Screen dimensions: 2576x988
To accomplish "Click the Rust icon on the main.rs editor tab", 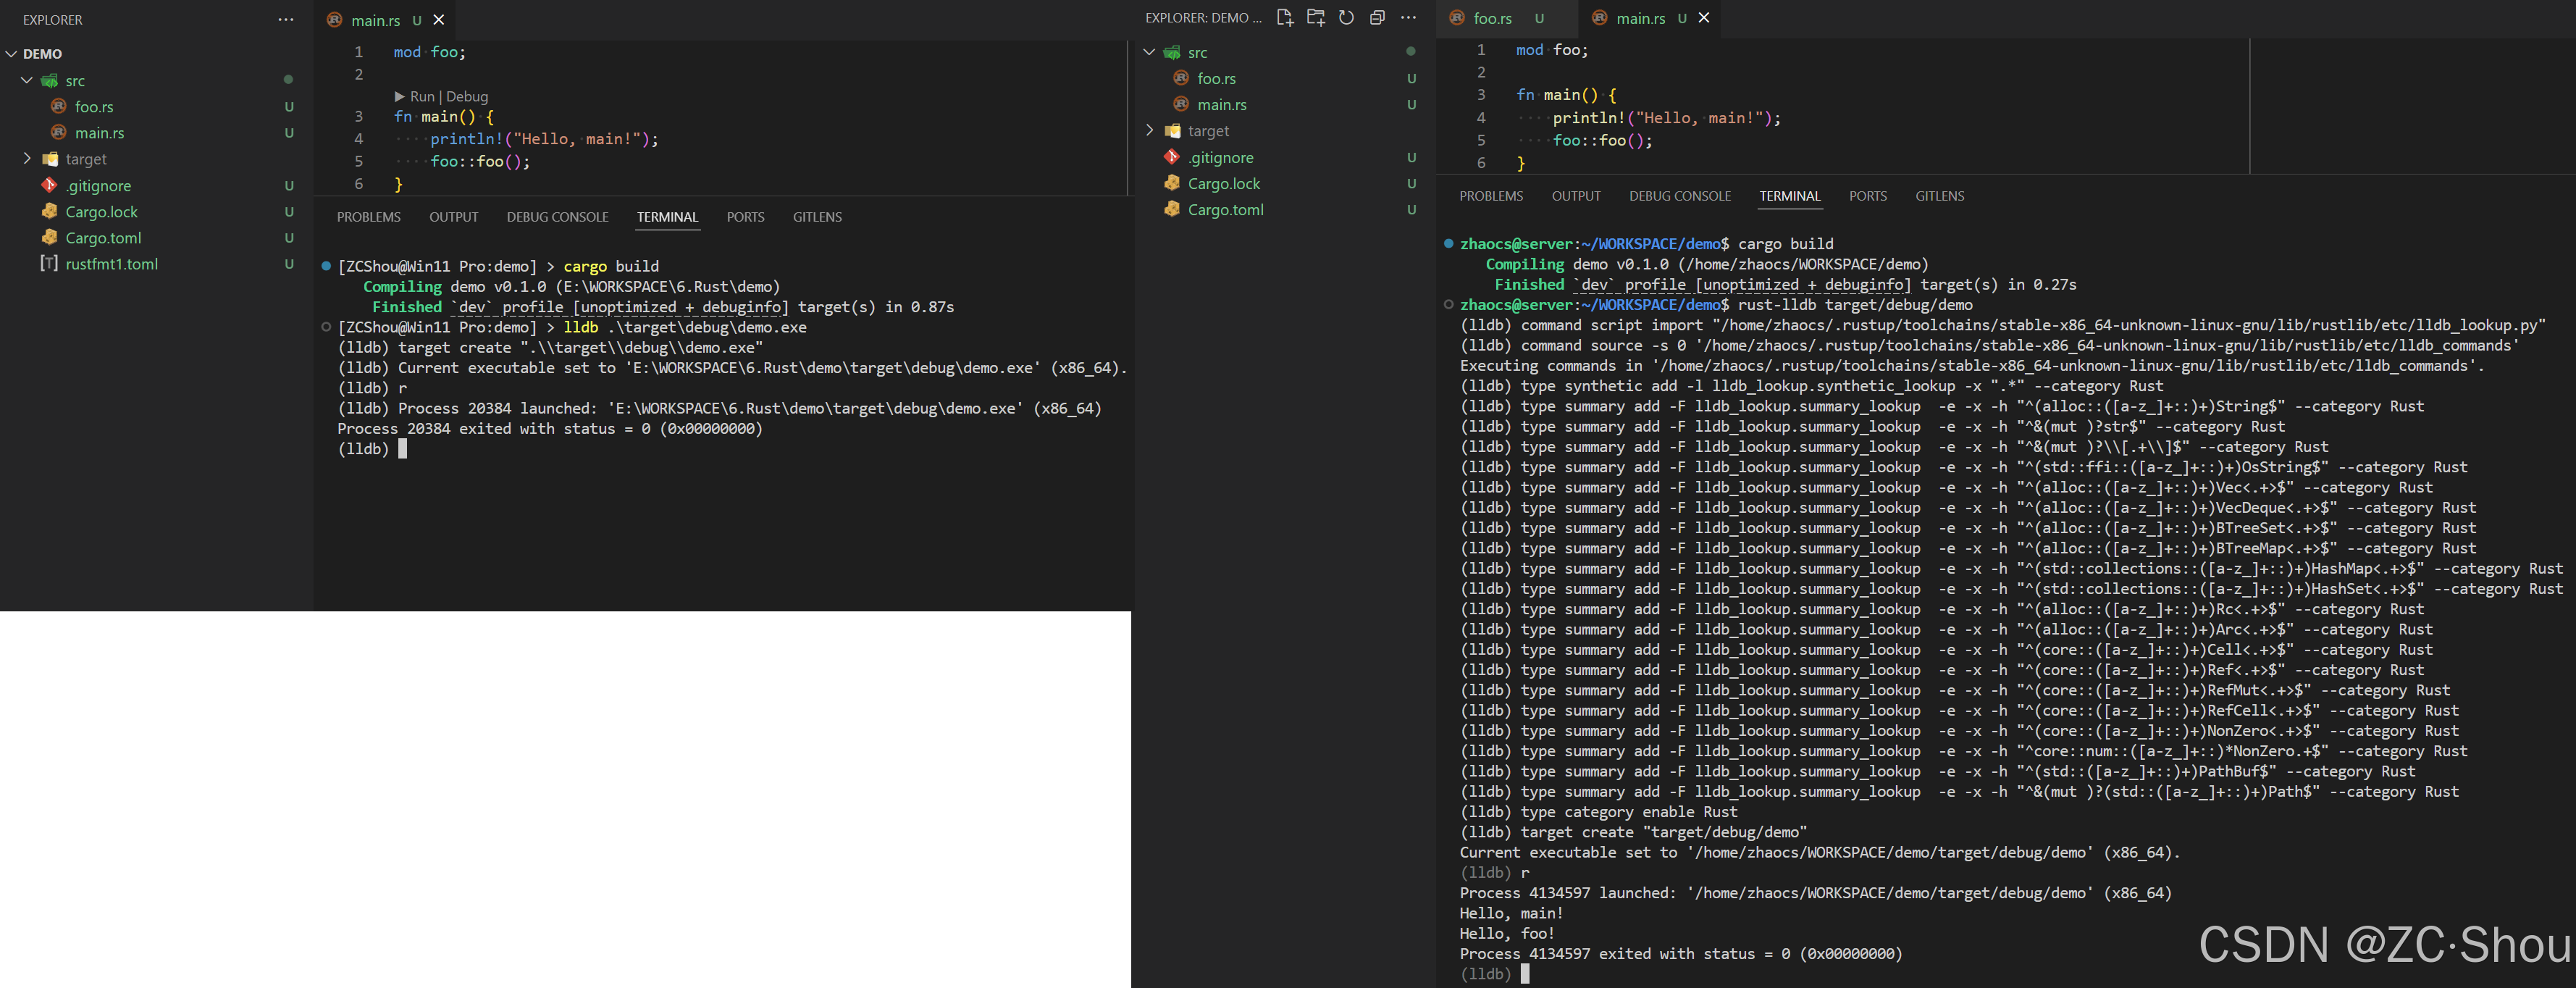I will (x=334, y=20).
